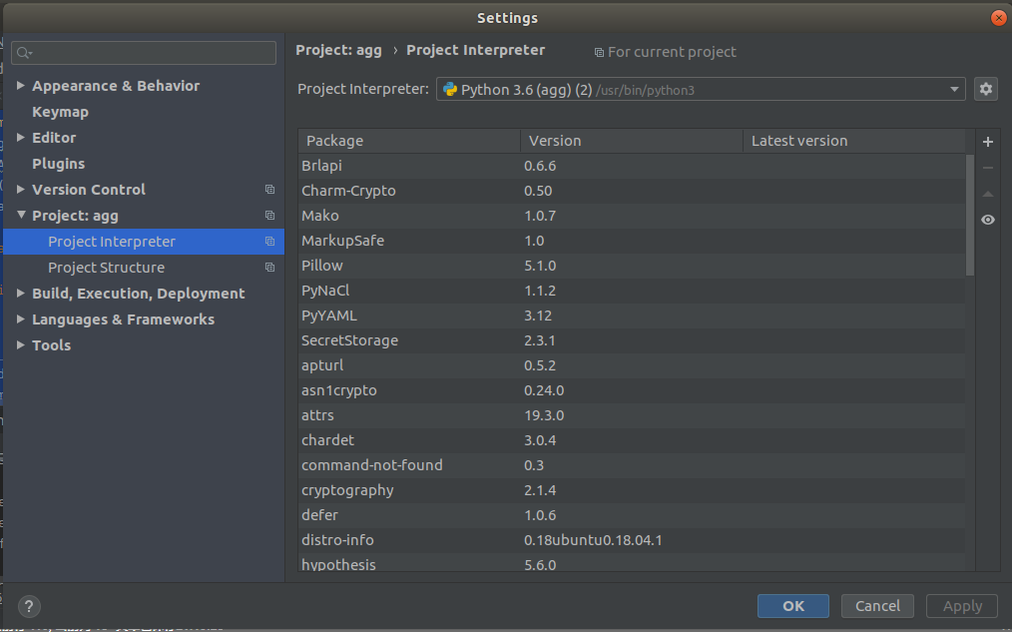Viewport: 1012px width, 632px height.
Task: Select Project Structure in sidebar
Action: point(106,268)
